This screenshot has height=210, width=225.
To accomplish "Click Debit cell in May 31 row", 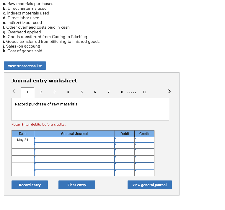I will (125, 140).
